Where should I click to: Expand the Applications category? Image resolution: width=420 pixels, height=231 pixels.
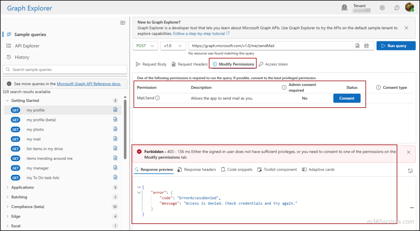click(x=7, y=187)
